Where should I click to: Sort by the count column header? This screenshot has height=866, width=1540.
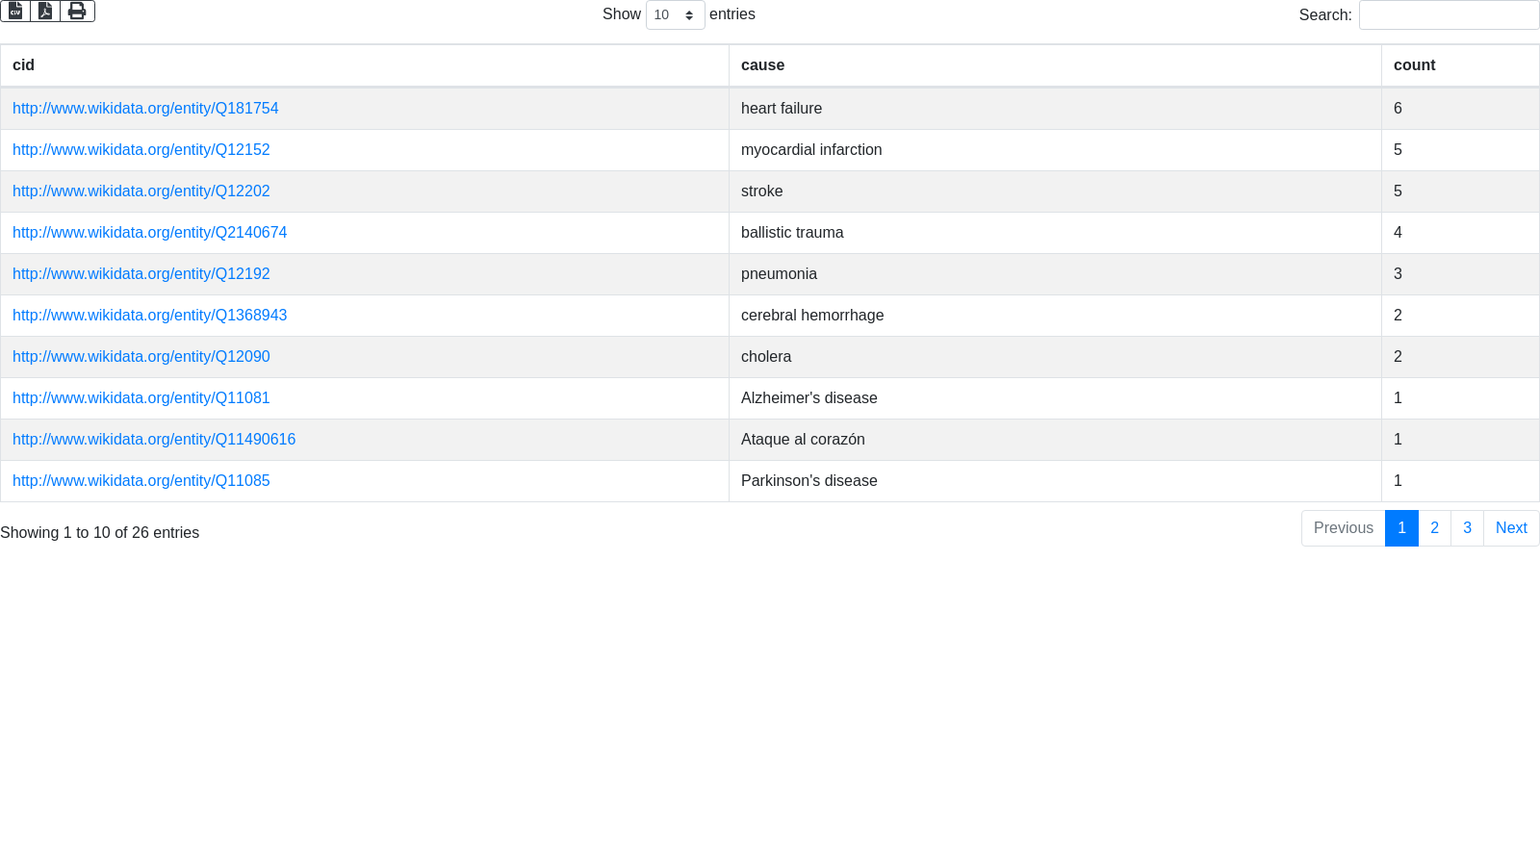pos(1414,65)
